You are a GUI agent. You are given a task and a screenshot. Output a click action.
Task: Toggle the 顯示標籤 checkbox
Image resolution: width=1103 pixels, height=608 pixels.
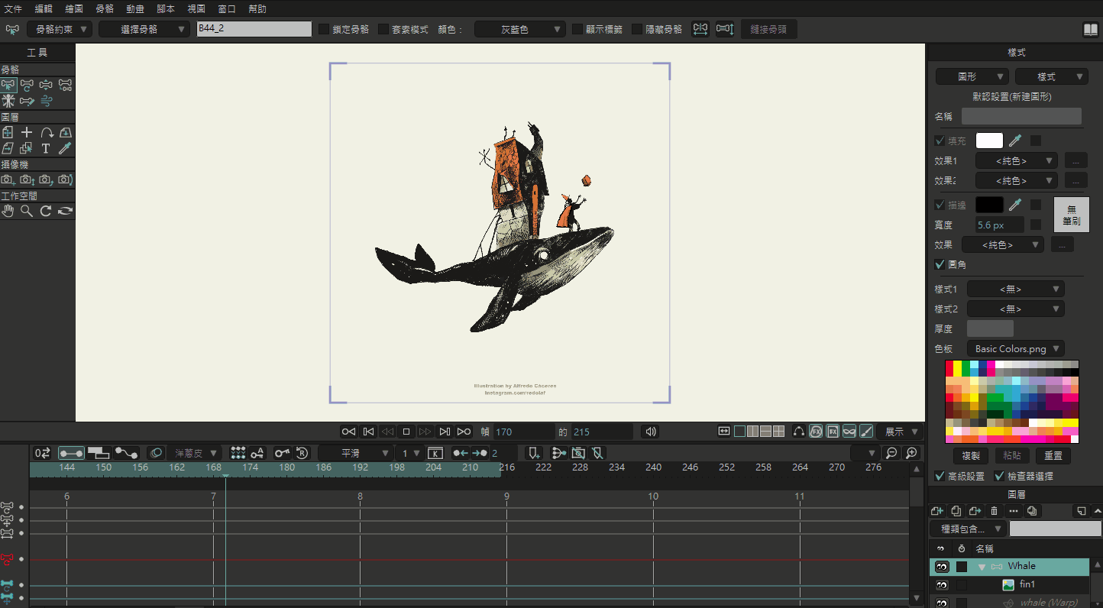coord(577,29)
